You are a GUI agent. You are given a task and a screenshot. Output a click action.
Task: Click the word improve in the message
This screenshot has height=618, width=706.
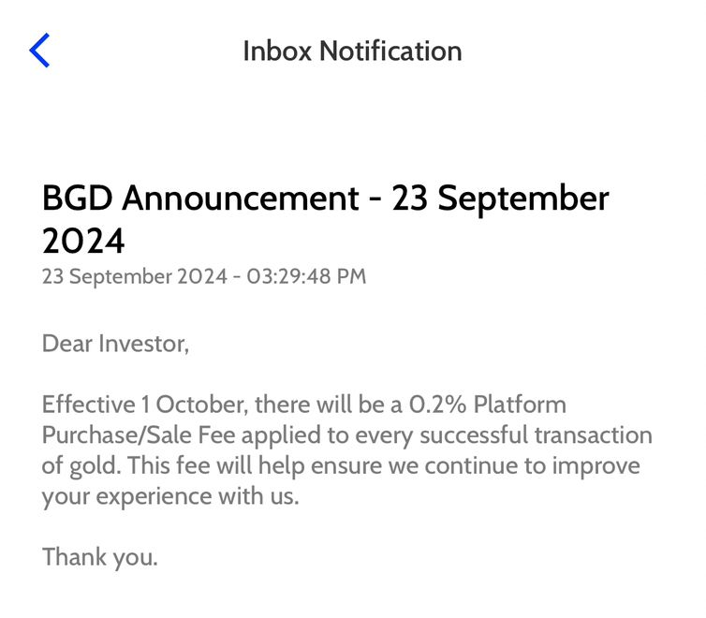coord(601,465)
